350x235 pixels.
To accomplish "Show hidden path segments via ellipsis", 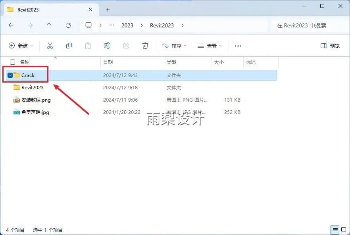I will point(112,25).
